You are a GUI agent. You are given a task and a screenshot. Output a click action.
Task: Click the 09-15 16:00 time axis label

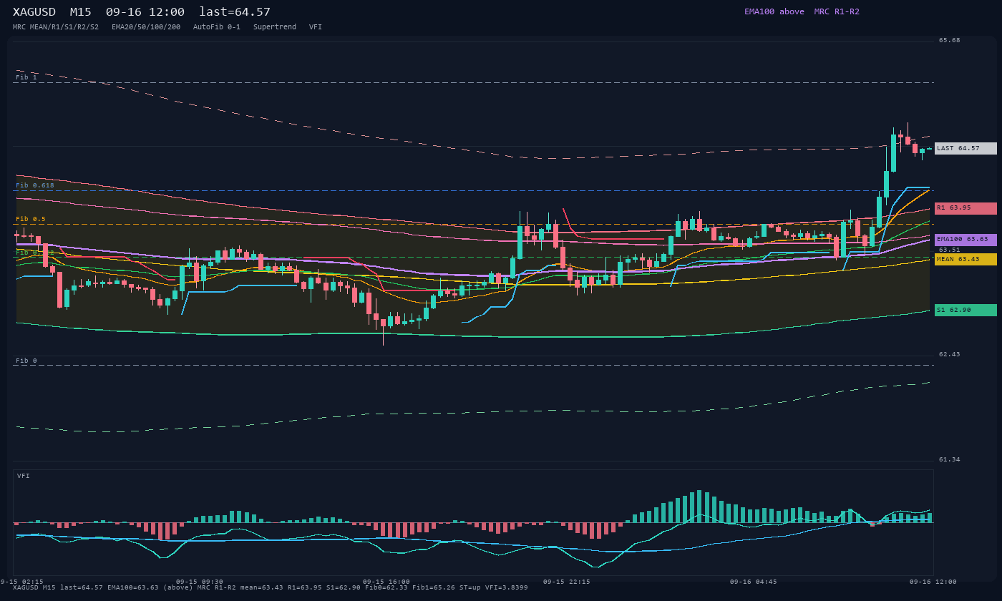(386, 582)
